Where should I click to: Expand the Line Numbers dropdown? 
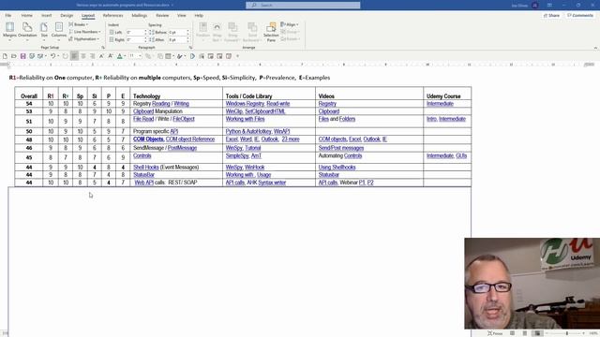(x=85, y=32)
